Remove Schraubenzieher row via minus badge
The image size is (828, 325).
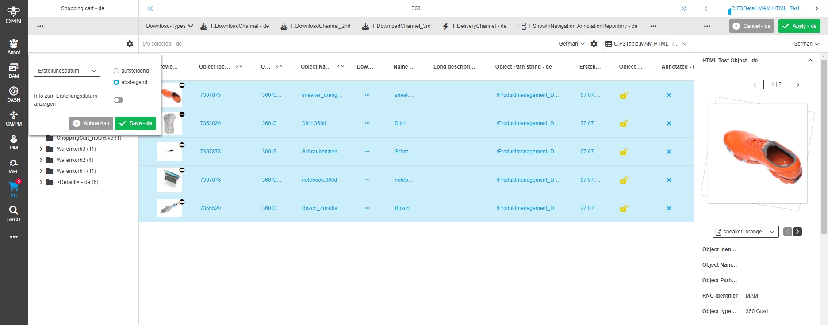tap(182, 145)
